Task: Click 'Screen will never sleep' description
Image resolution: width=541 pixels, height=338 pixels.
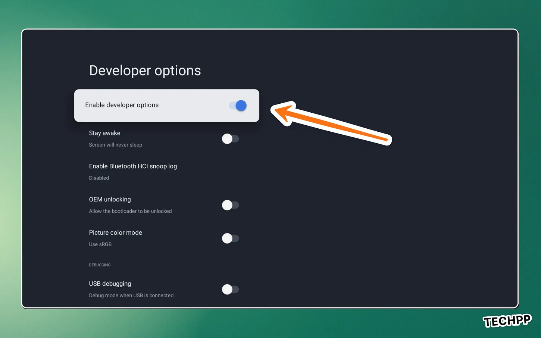Action: (115, 145)
